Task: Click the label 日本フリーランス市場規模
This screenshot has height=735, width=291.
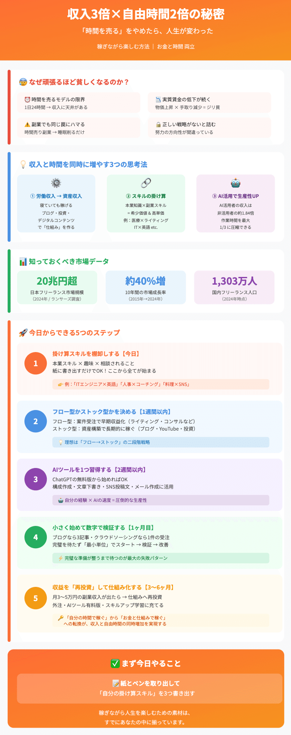Action: (57, 292)
